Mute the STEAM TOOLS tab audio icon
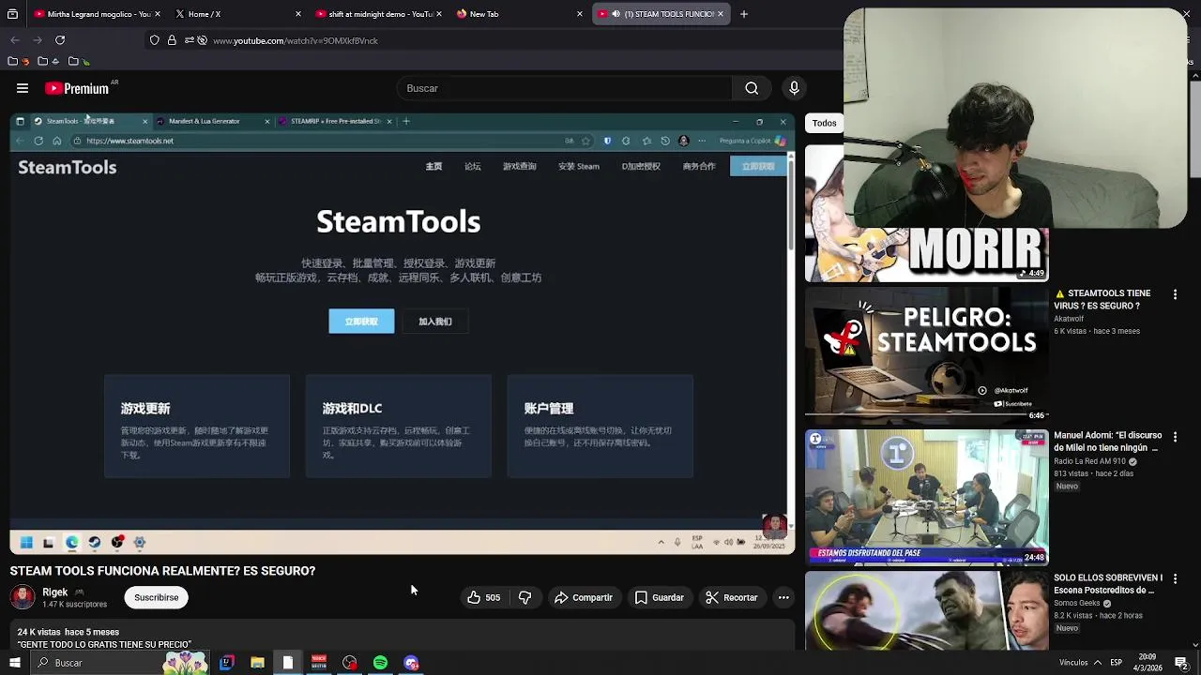 [x=616, y=14]
